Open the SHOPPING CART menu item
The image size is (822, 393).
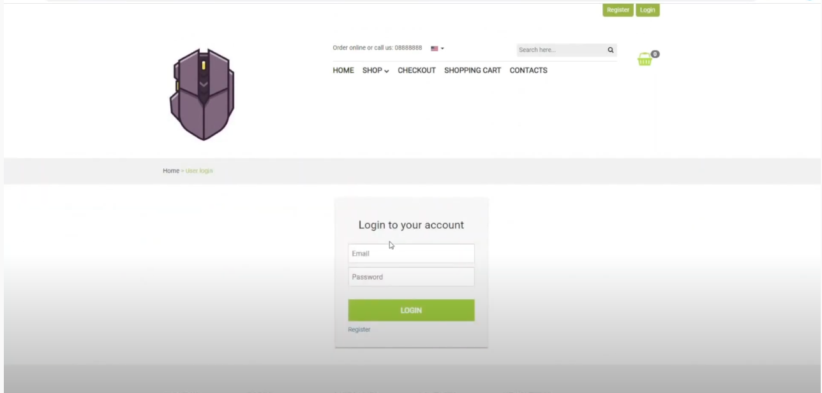click(473, 71)
